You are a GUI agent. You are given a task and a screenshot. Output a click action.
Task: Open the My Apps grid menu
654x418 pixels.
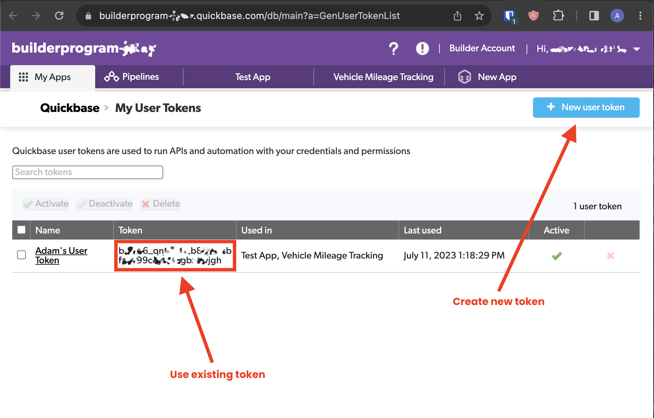[x=53, y=77]
